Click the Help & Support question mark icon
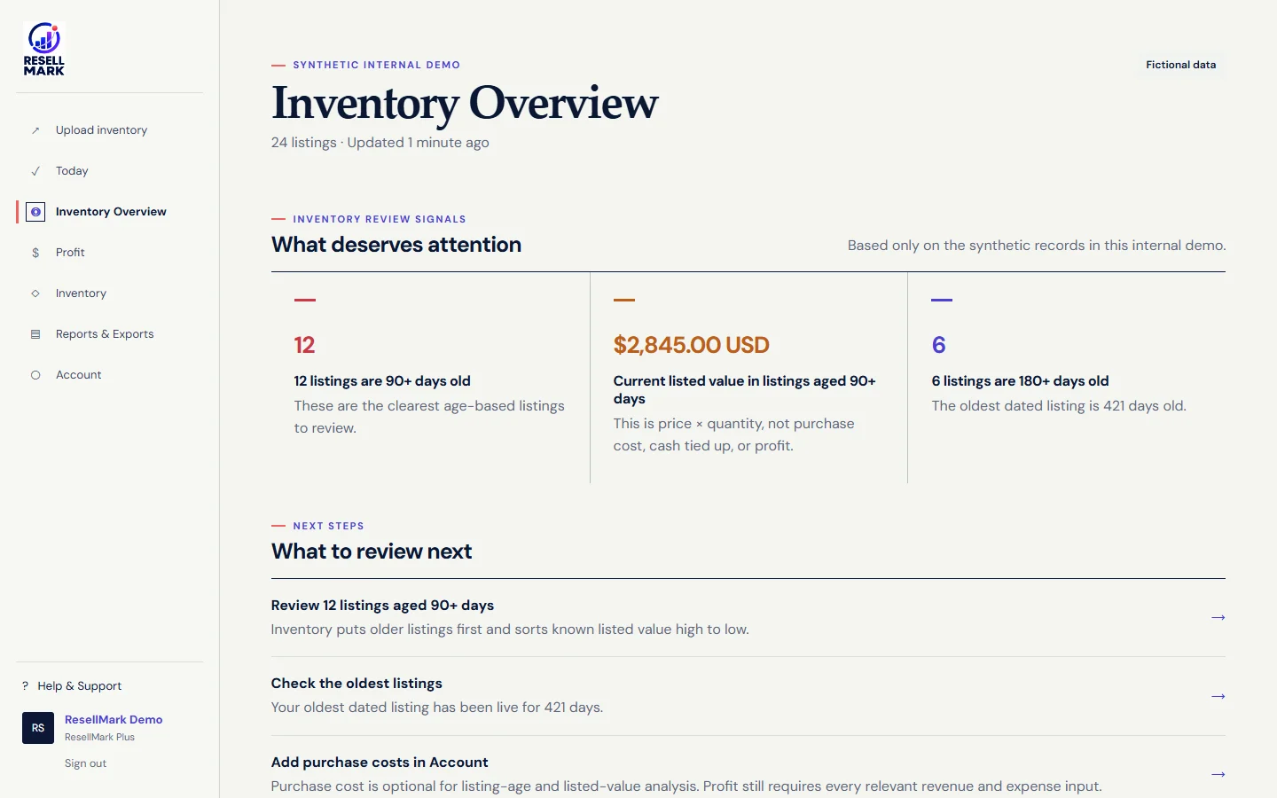 (x=25, y=686)
